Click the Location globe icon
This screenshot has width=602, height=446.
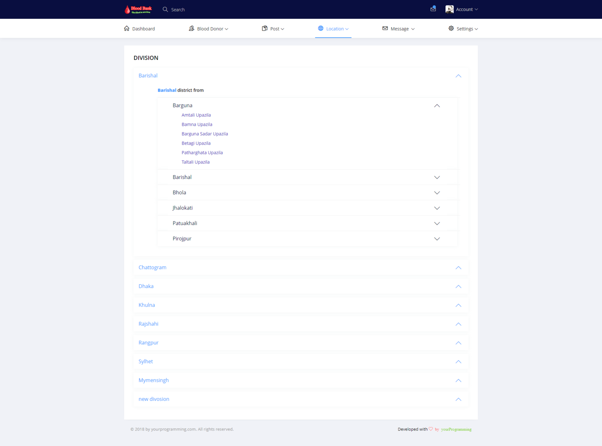(321, 28)
